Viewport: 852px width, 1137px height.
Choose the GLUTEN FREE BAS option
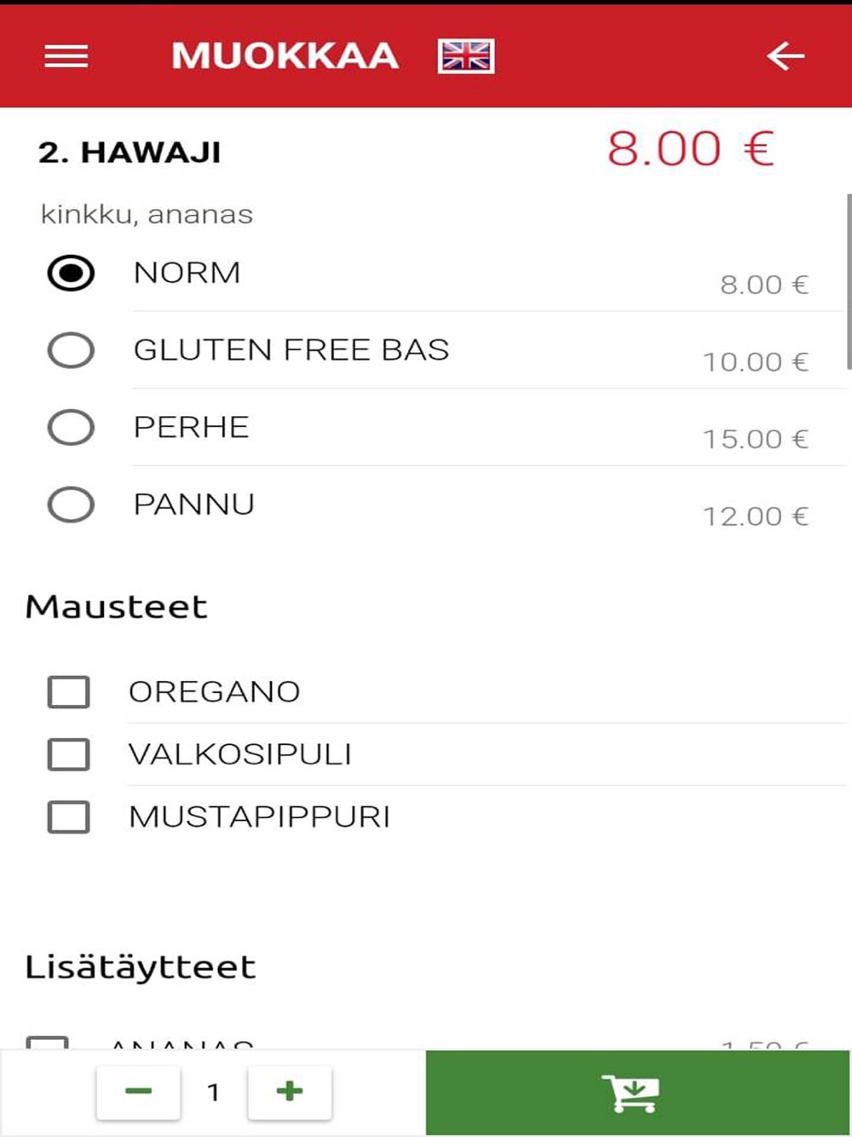tap(71, 350)
